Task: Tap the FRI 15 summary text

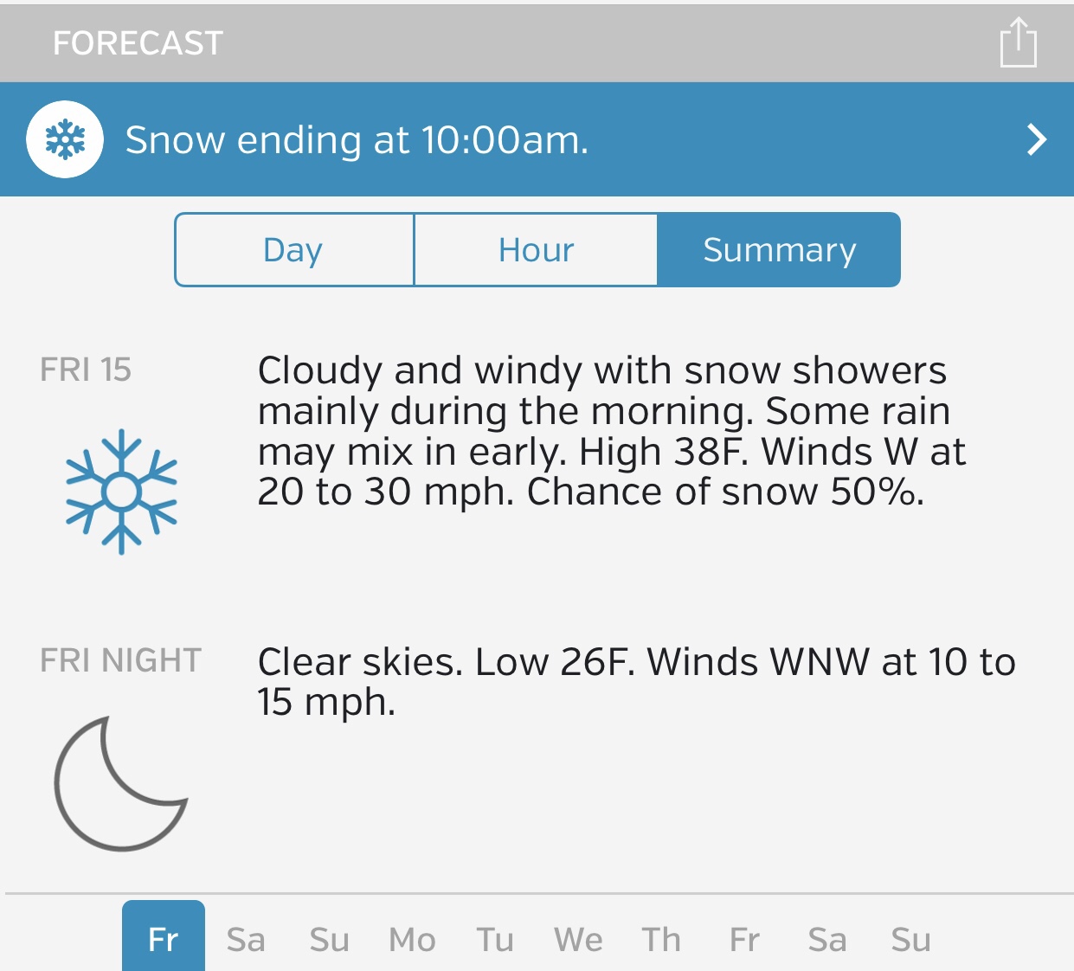Action: [x=611, y=431]
